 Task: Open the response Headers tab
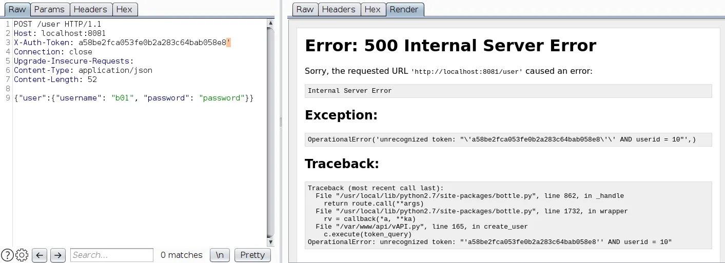(338, 9)
